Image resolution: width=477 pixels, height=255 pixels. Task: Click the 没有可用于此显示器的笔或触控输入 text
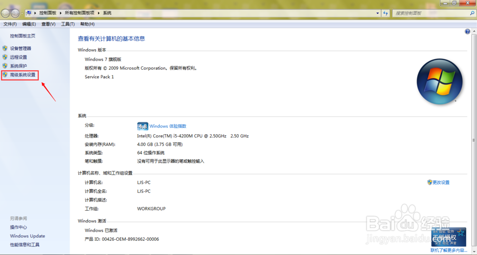click(171, 161)
